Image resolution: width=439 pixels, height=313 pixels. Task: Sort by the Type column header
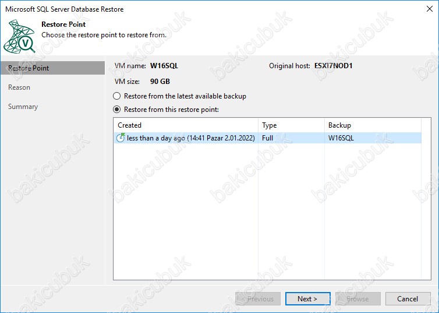291,125
